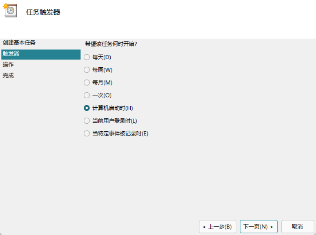Click the 希望该任务何时开始? prompt
Screen dimensions: 316x235
111,44
